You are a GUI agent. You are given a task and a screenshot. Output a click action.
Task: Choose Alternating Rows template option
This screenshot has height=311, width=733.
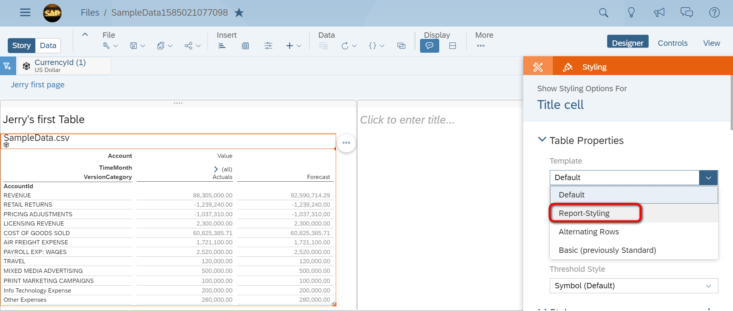click(589, 232)
